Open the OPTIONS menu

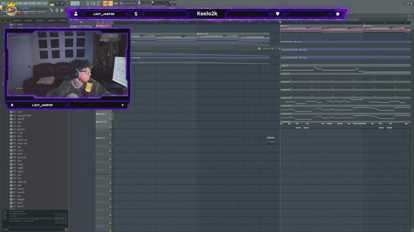point(32,3)
